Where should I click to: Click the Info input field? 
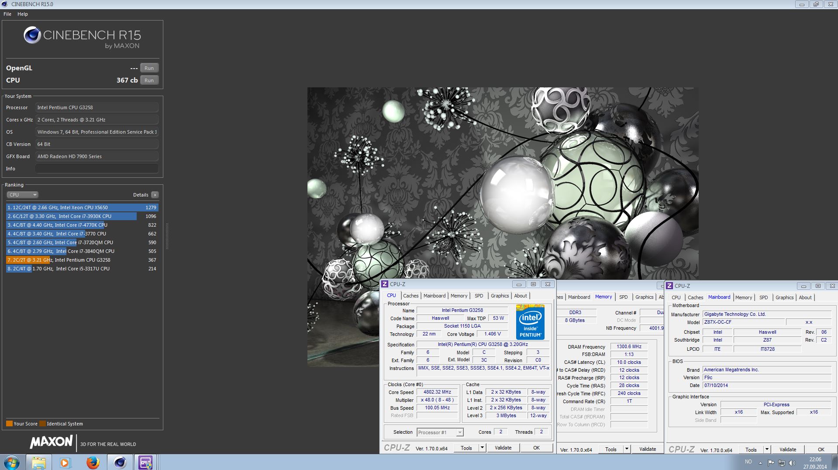point(97,169)
